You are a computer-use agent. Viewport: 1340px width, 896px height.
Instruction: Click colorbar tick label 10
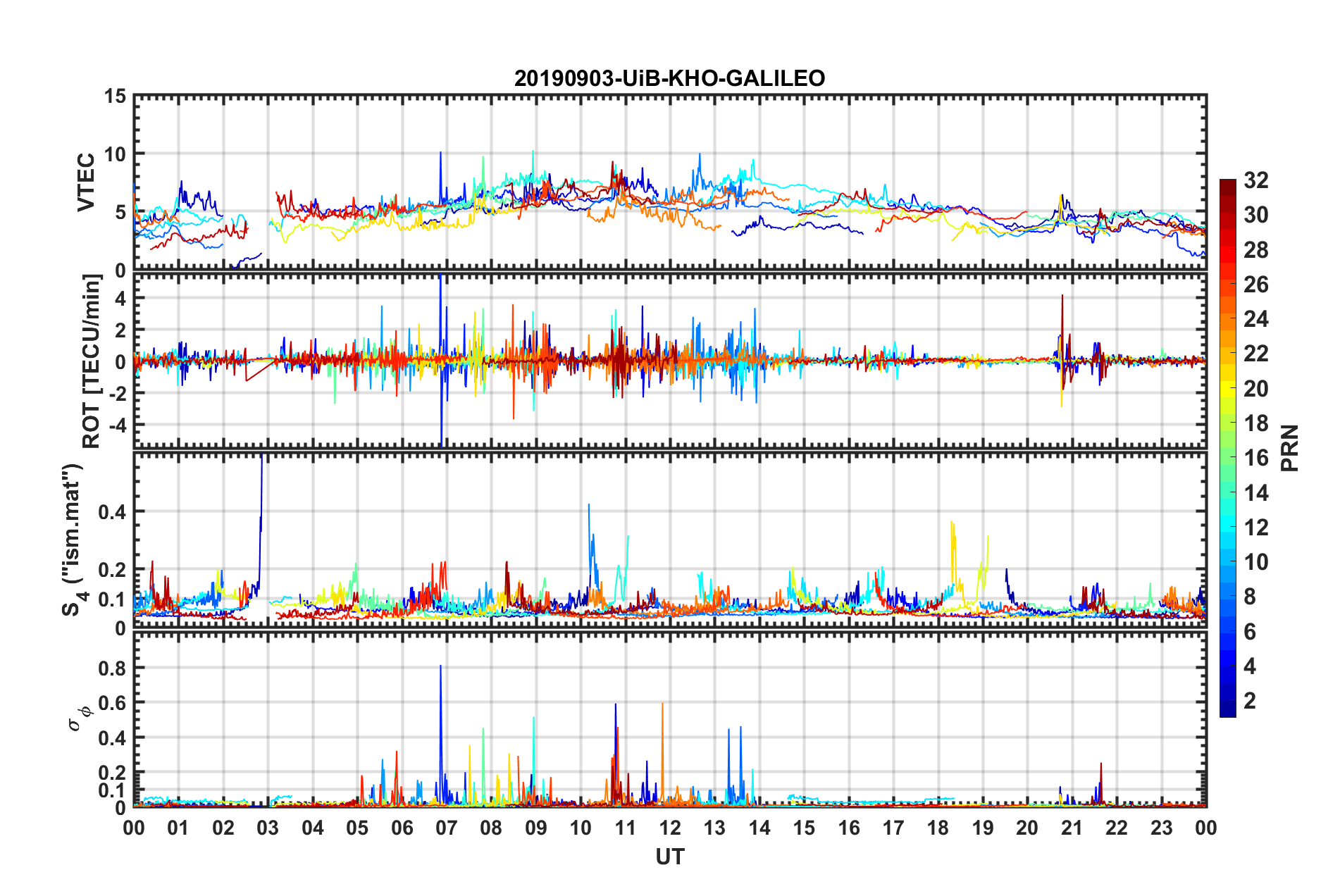coord(1255,562)
